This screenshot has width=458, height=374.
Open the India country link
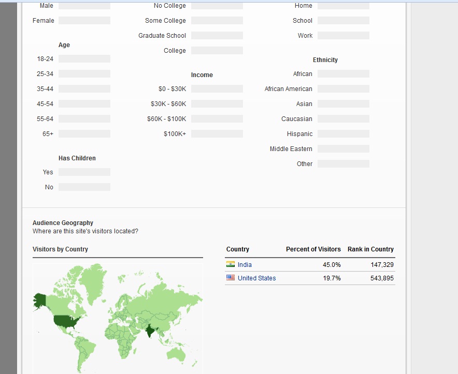pyautogui.click(x=245, y=265)
